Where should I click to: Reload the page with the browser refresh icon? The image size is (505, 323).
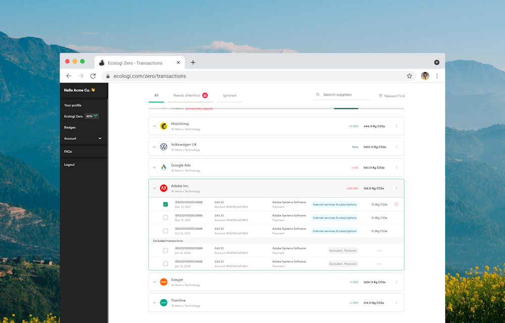pyautogui.click(x=93, y=76)
